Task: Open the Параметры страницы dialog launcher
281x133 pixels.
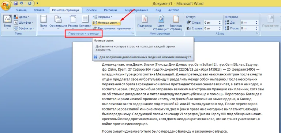Action: (132, 33)
